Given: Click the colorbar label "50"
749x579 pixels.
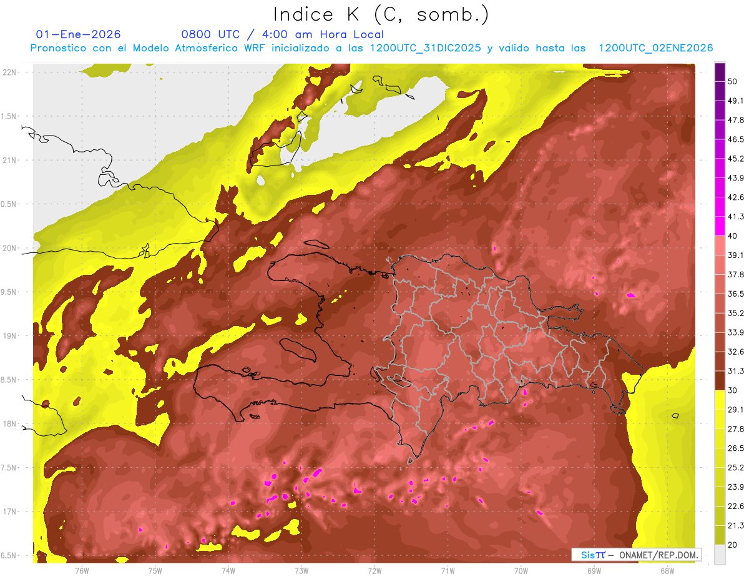Looking at the screenshot, I should tap(733, 81).
